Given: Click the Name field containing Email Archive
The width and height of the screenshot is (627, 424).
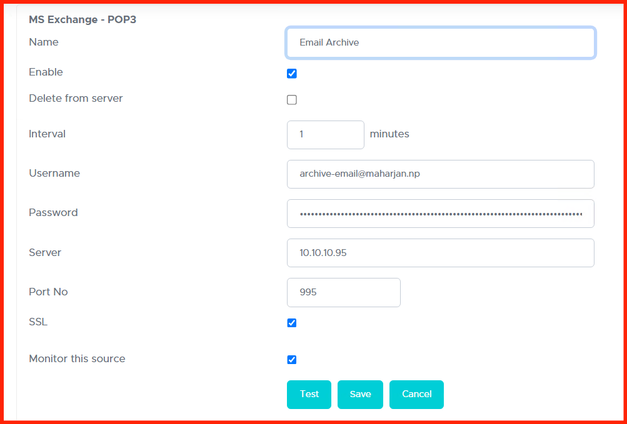Looking at the screenshot, I should click(441, 42).
